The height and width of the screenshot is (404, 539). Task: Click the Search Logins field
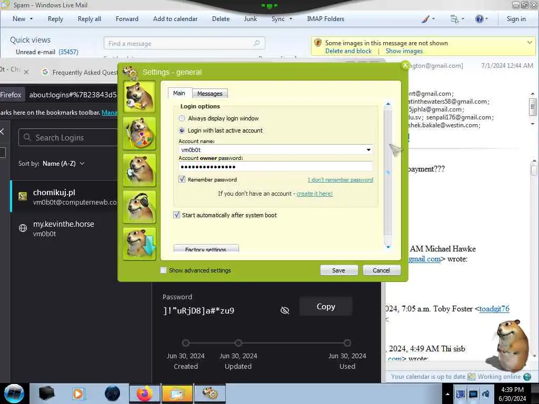(x=69, y=137)
